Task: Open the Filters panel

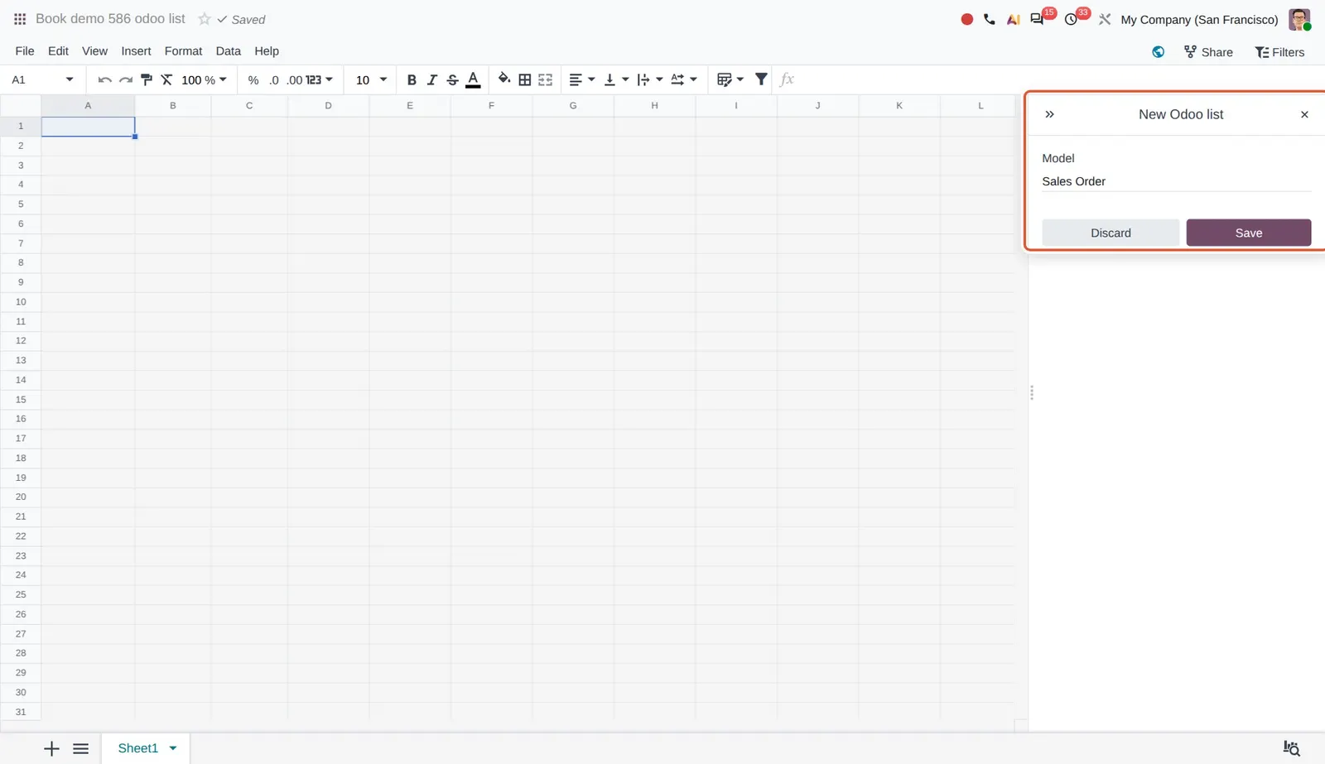Action: point(1279,52)
